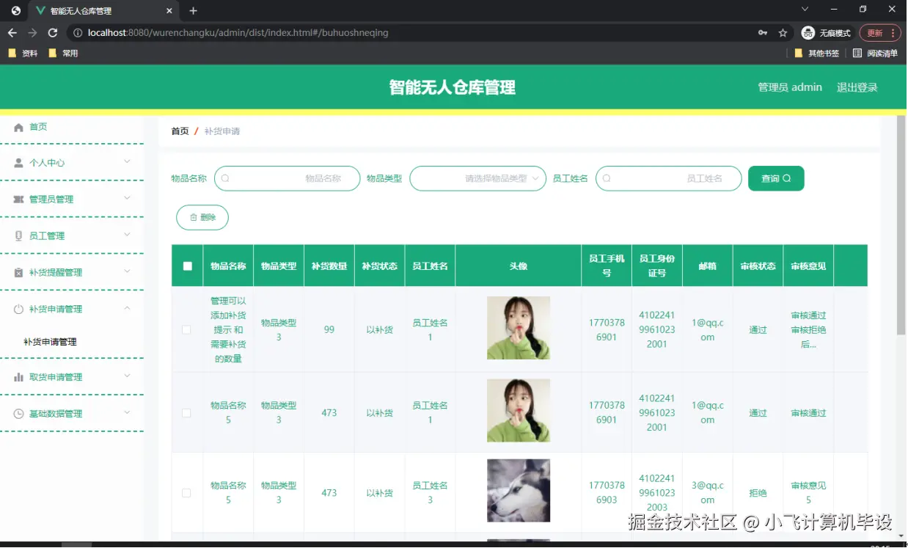Click the 审核意见5 cell
Image resolution: width=908 pixels, height=548 pixels.
point(808,493)
